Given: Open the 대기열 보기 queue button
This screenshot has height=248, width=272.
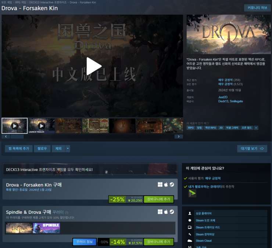Looking at the screenshot, I should [252, 149].
